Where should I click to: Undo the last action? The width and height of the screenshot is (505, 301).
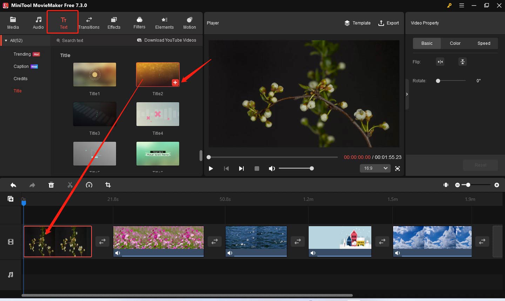click(13, 185)
